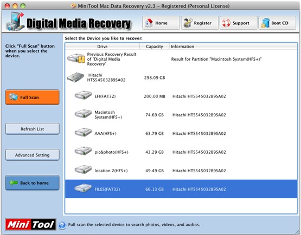
Task: Open Advanced Setting
Action: pos(32,155)
